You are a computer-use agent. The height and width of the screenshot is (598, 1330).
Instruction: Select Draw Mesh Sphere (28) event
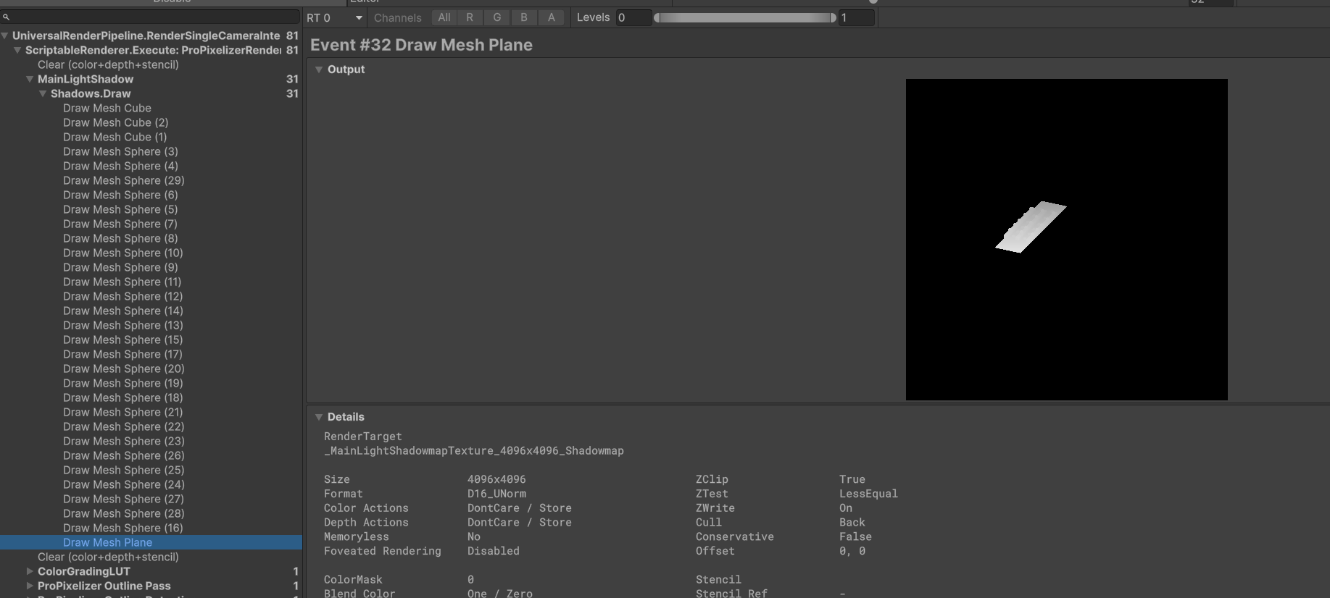(124, 513)
